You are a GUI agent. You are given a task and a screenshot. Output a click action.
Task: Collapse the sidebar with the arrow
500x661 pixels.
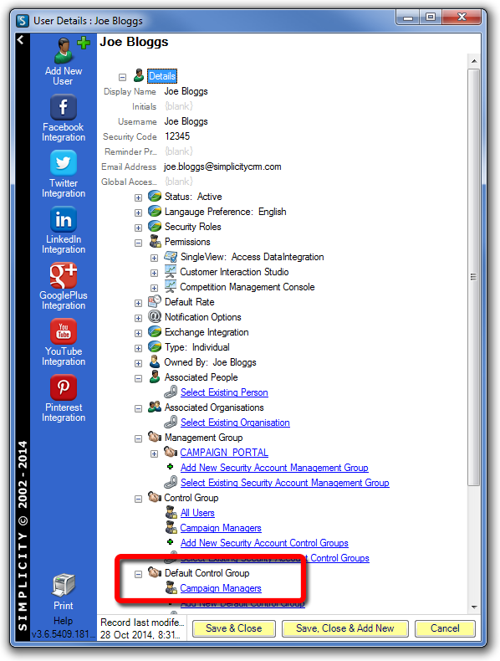coord(20,39)
